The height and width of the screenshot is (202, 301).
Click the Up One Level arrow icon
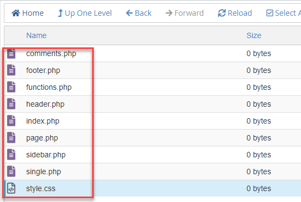pyautogui.click(x=61, y=13)
